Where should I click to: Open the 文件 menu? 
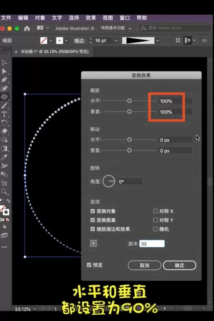click(x=6, y=18)
